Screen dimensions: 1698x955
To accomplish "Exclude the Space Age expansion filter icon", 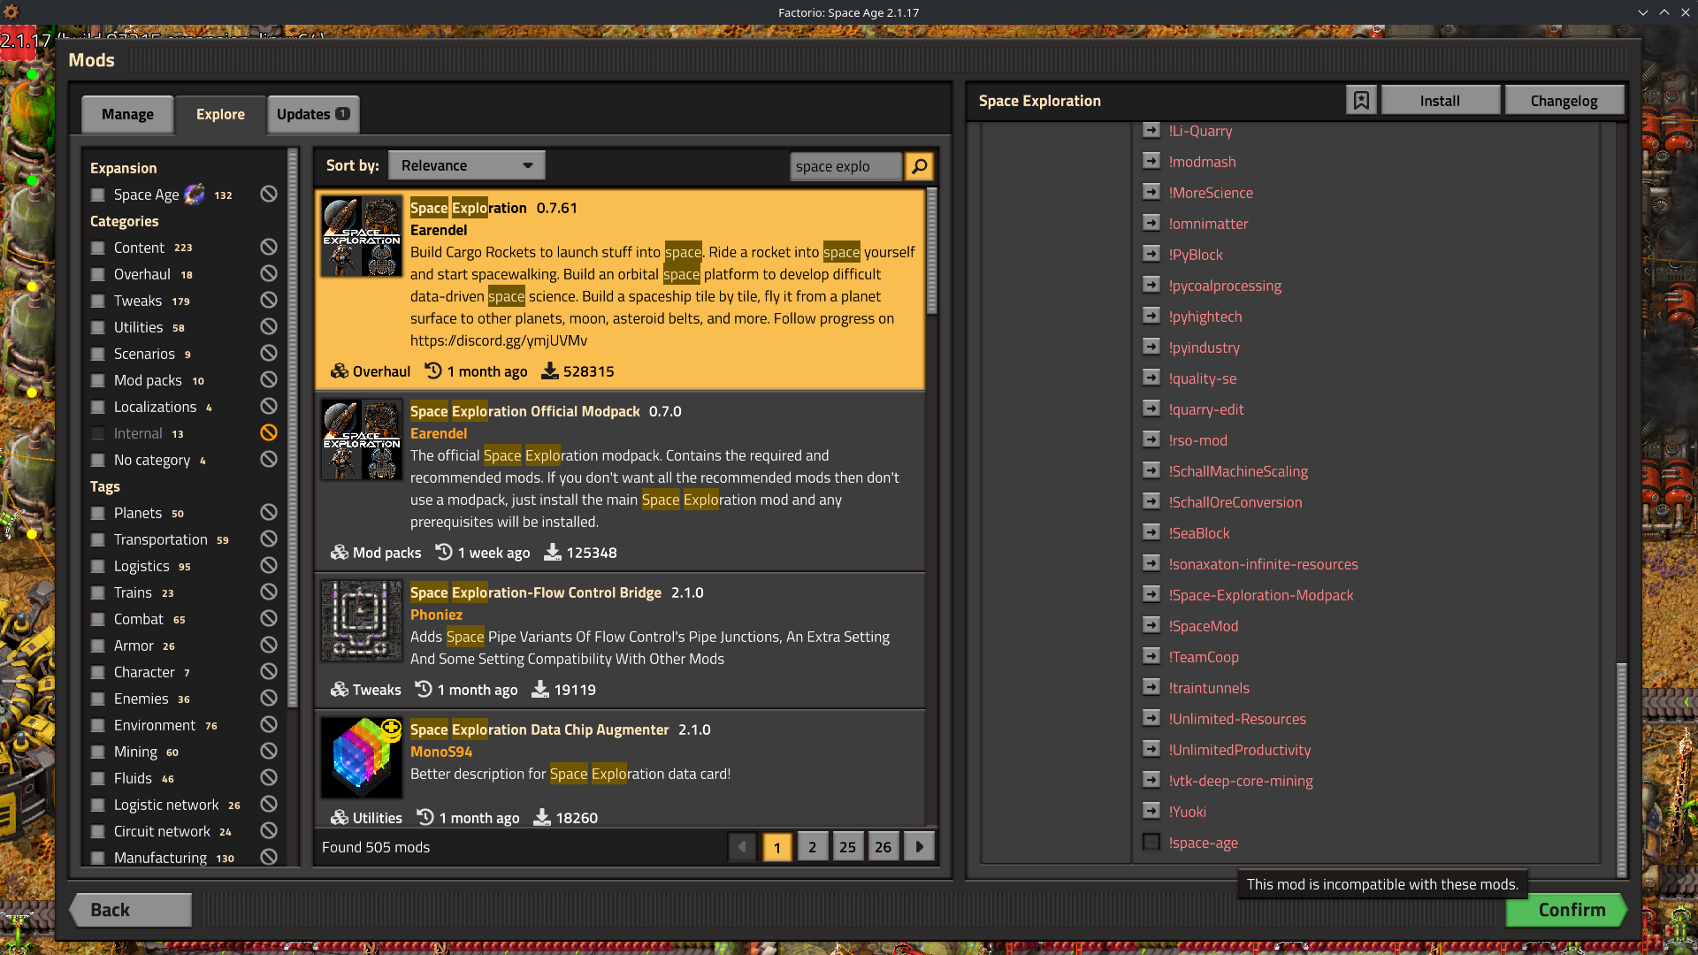I will [x=269, y=194].
